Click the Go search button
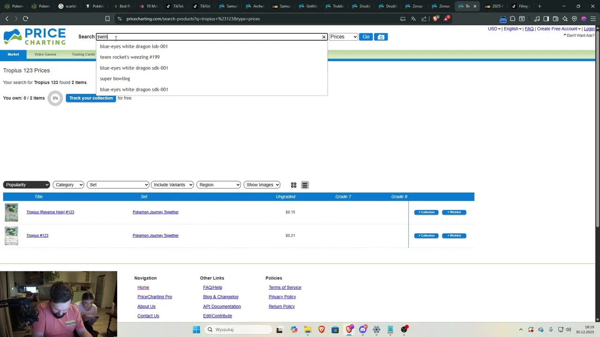This screenshot has height=337, width=600. [x=366, y=37]
